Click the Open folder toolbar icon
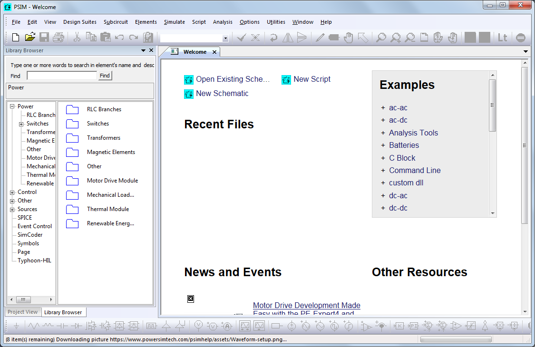 [x=30, y=38]
